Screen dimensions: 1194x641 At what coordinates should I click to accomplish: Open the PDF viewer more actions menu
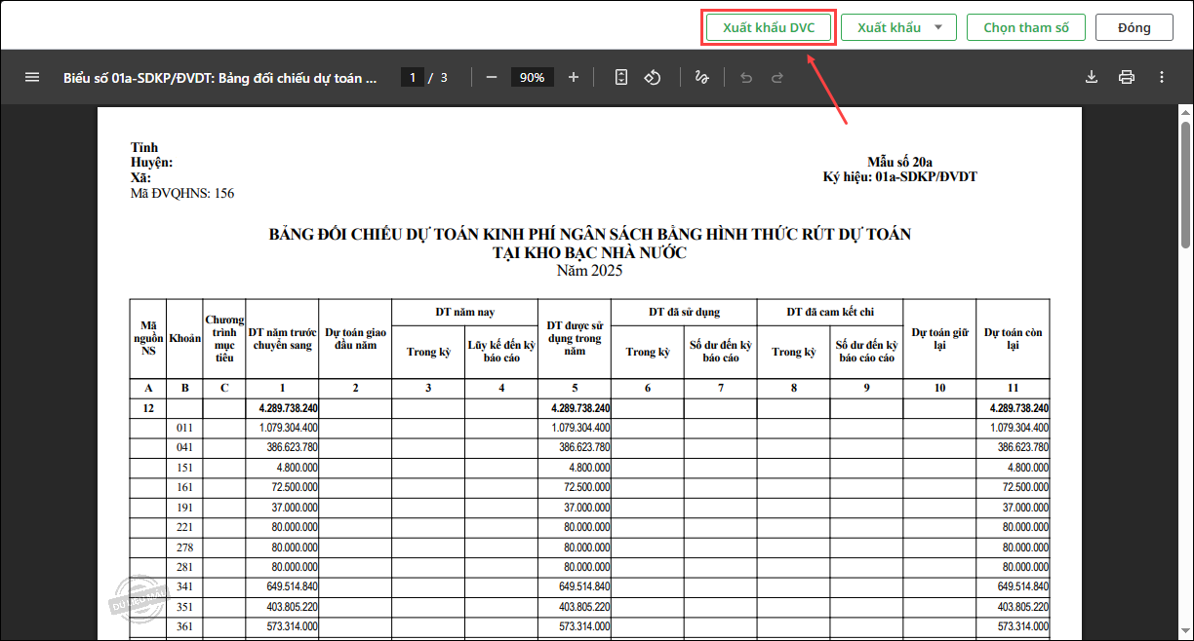[1162, 77]
